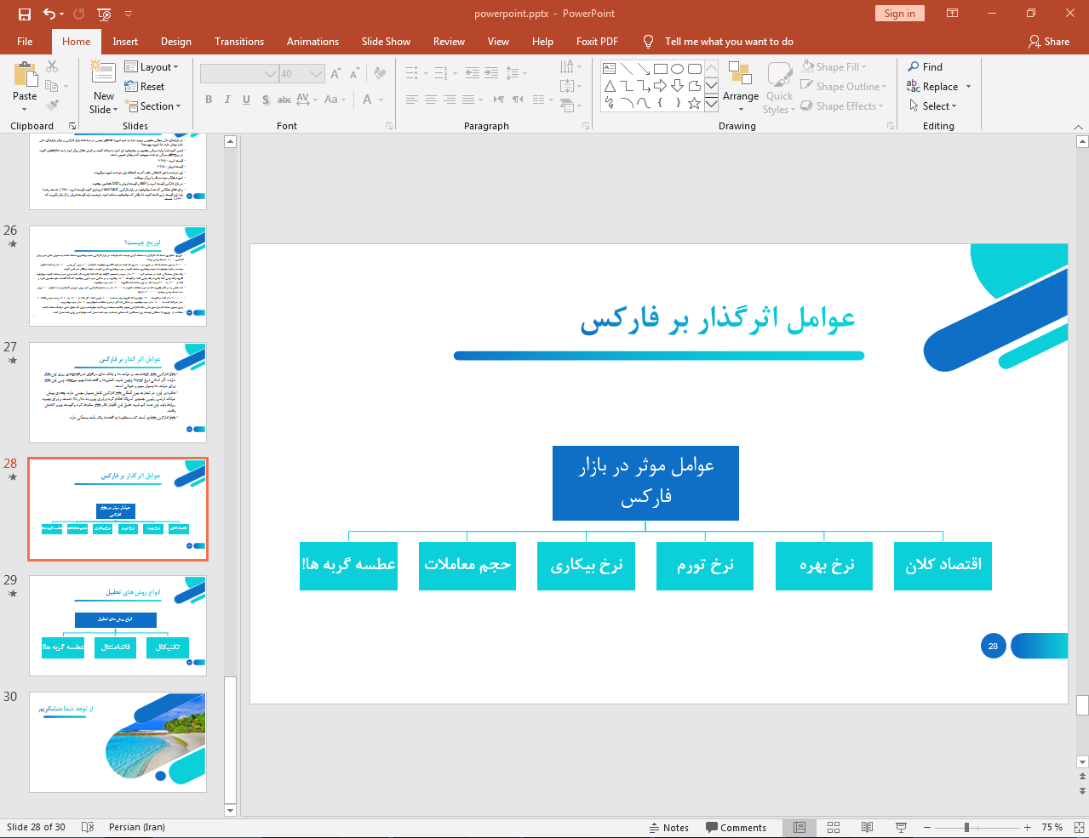
Task: Open the Quick Styles gallery
Action: [x=779, y=88]
